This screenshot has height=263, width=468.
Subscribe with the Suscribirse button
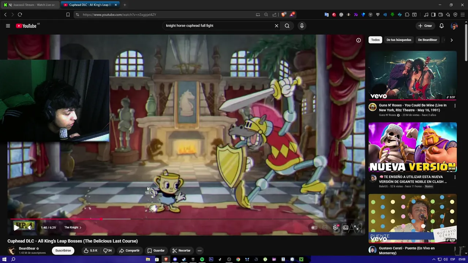point(63,251)
